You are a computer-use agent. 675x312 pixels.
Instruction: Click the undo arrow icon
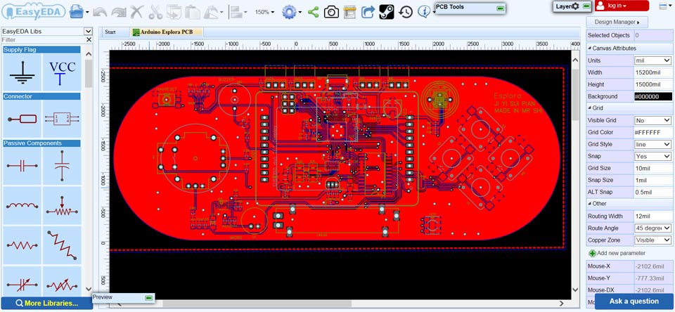[x=99, y=12]
